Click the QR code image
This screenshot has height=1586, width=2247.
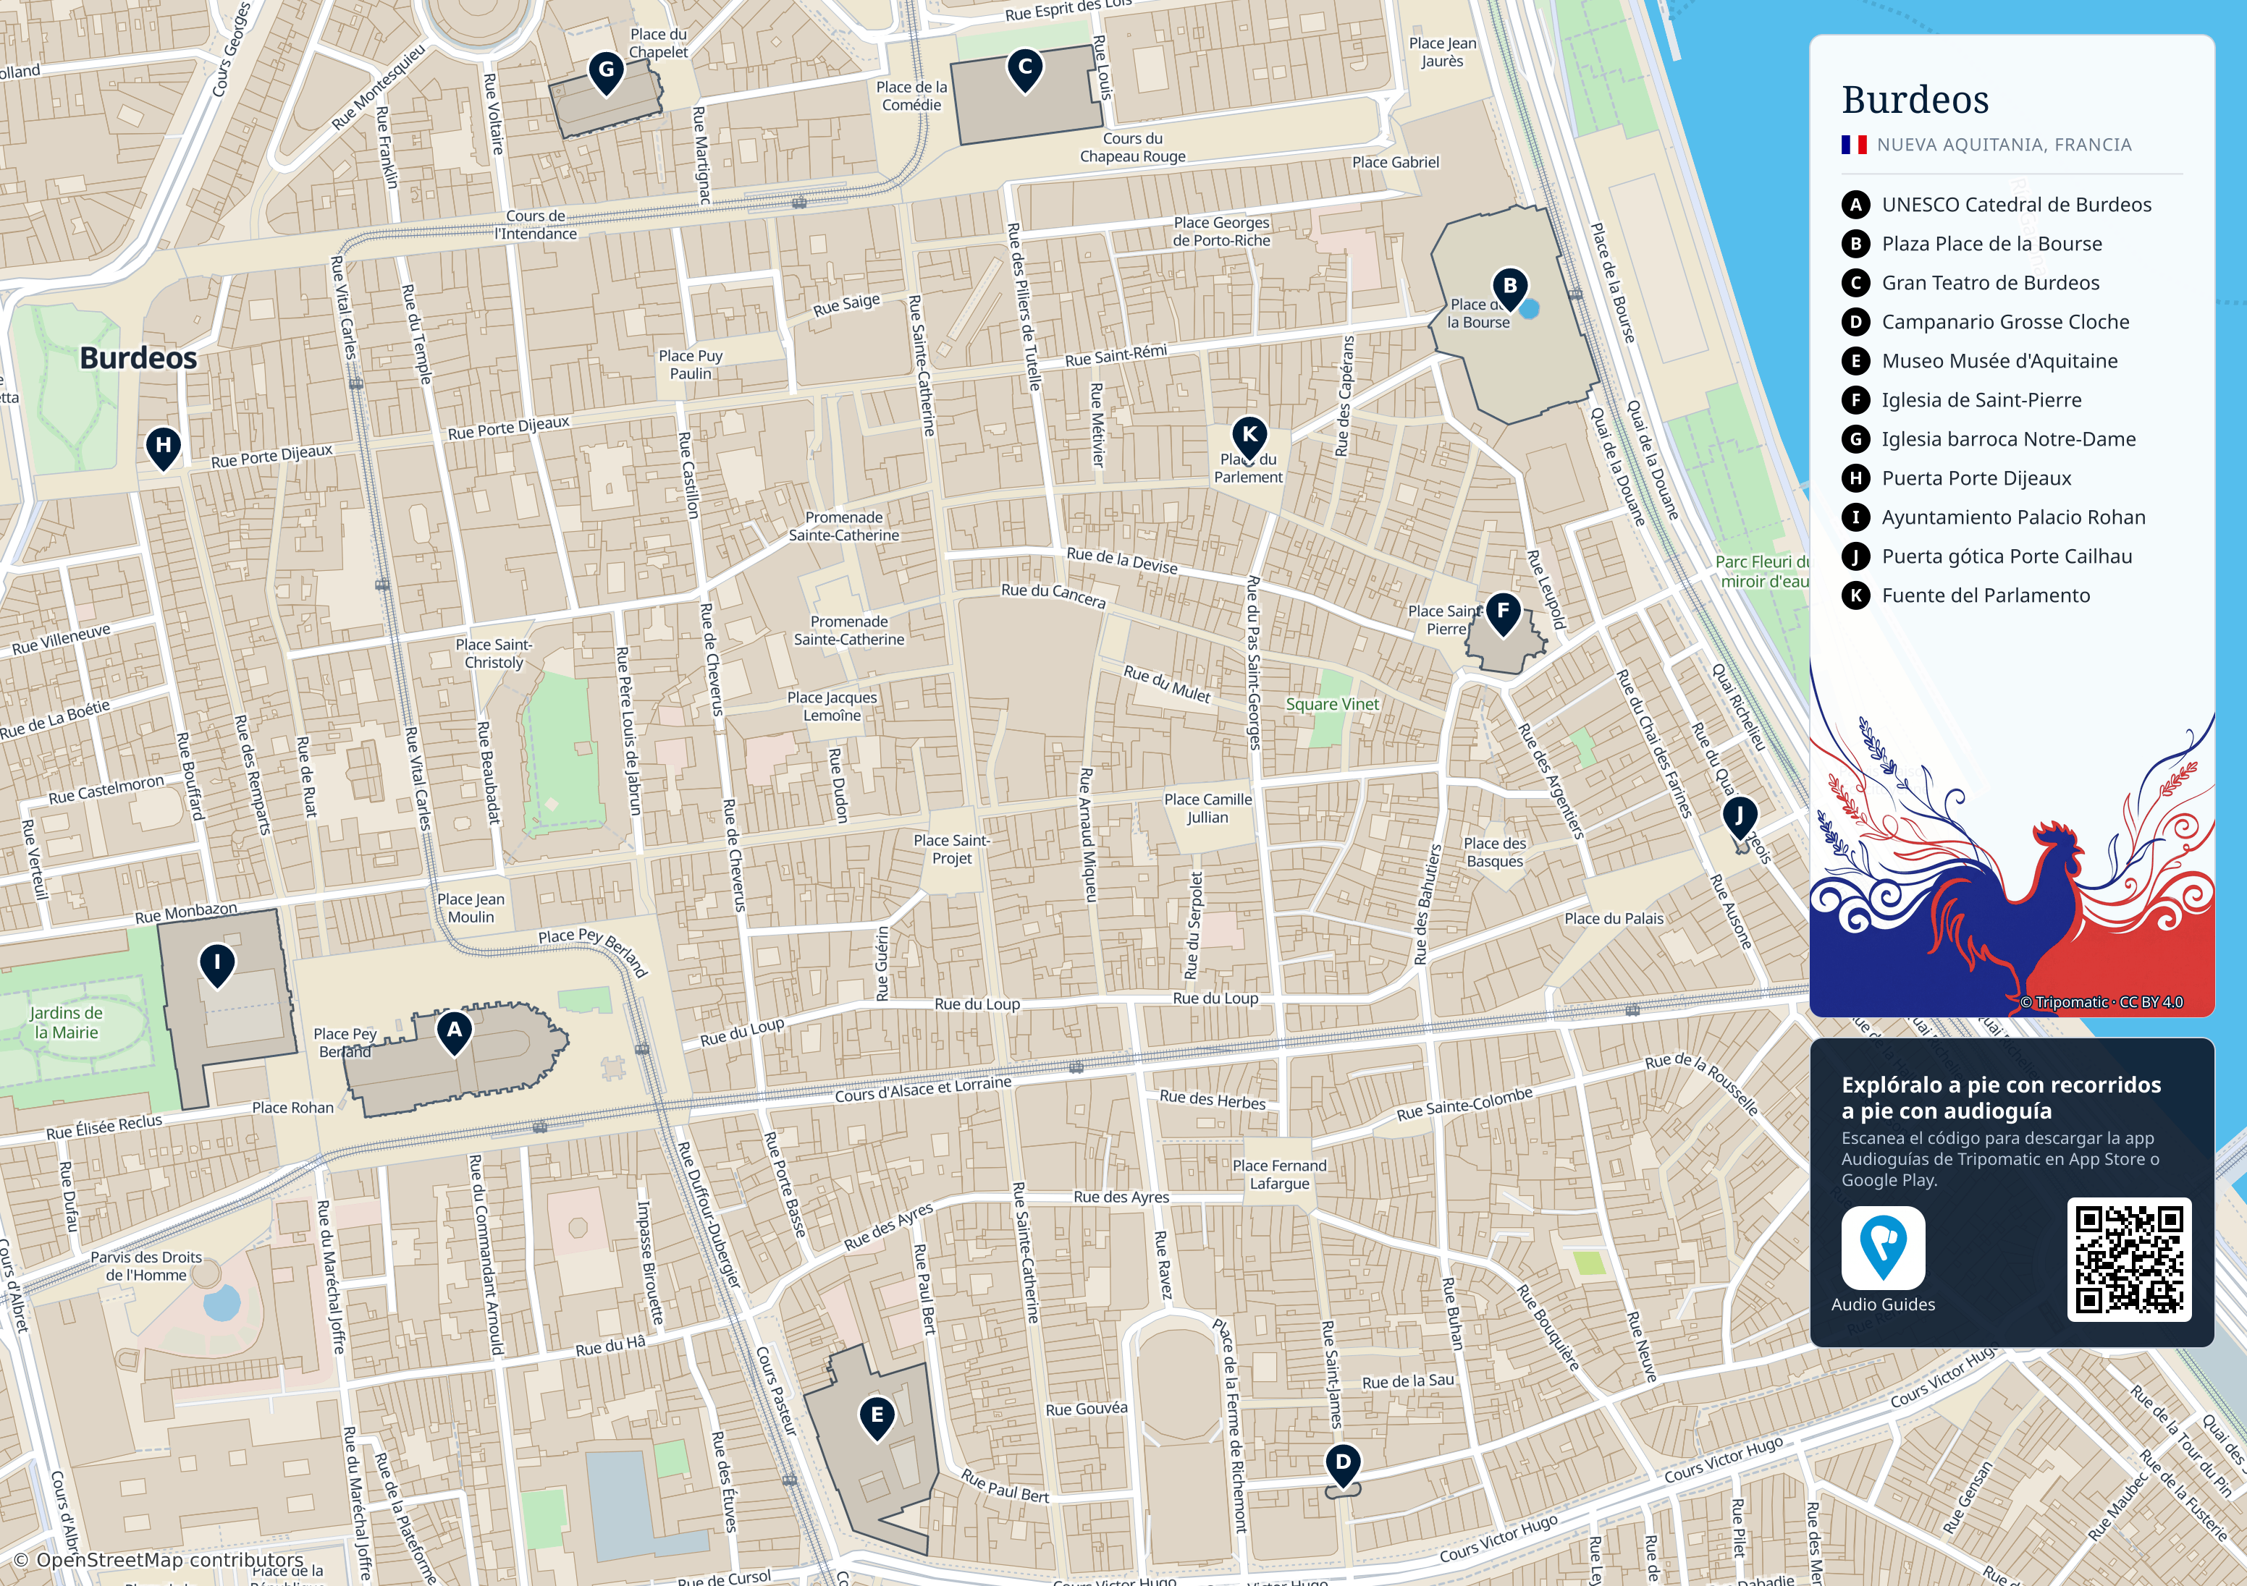click(2130, 1260)
